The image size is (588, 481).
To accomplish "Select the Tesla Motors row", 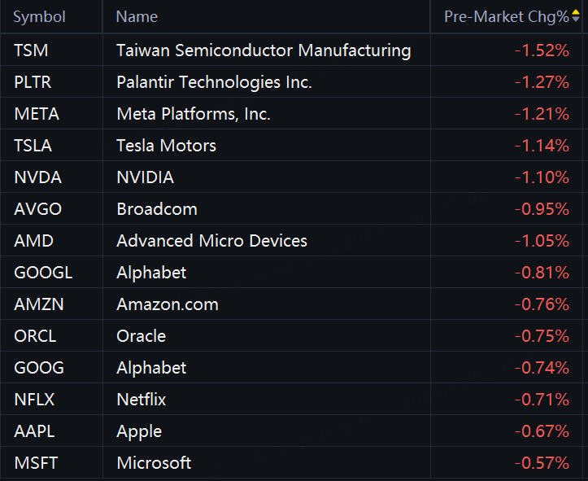I will (166, 146).
